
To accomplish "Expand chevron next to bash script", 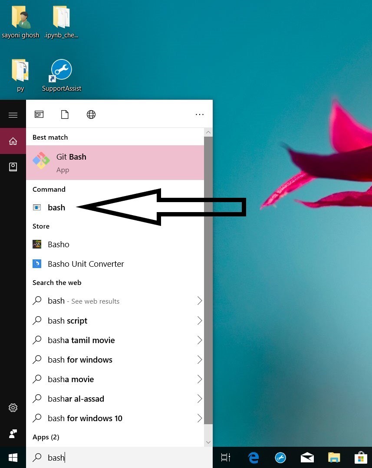I will [200, 321].
